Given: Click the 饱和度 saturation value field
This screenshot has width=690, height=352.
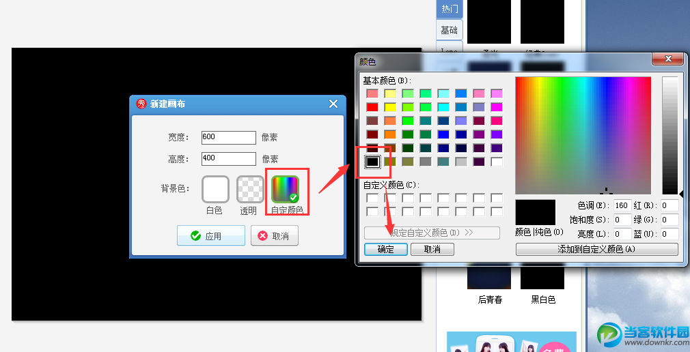Looking at the screenshot, I should point(622,219).
